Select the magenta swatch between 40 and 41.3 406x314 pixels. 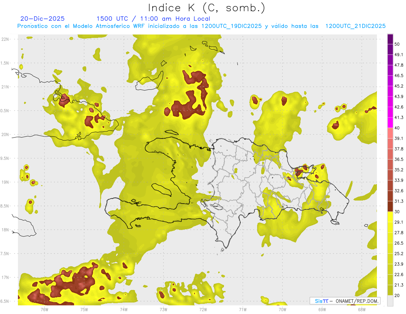(390, 123)
